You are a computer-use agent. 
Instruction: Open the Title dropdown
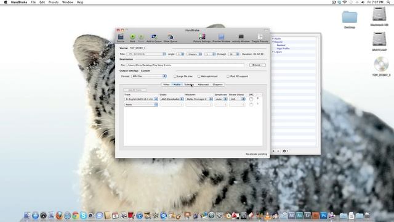pyautogui.click(x=147, y=54)
